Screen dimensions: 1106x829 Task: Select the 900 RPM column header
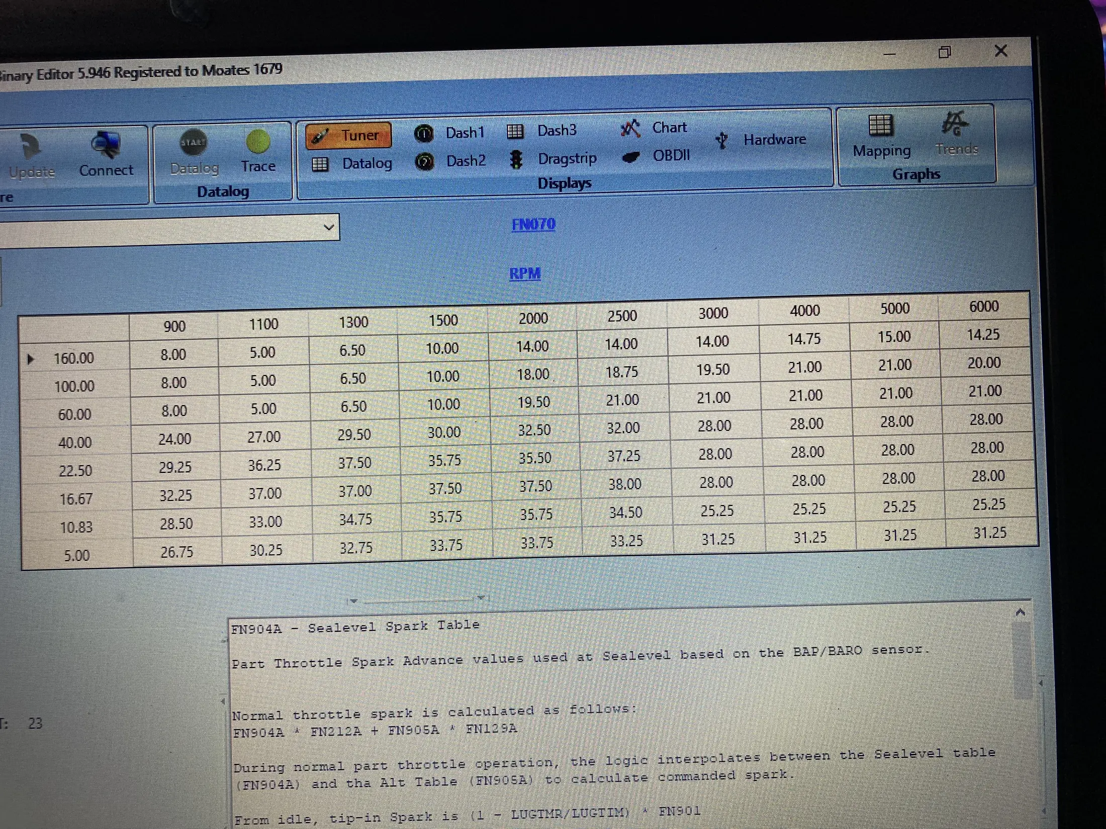coord(174,326)
